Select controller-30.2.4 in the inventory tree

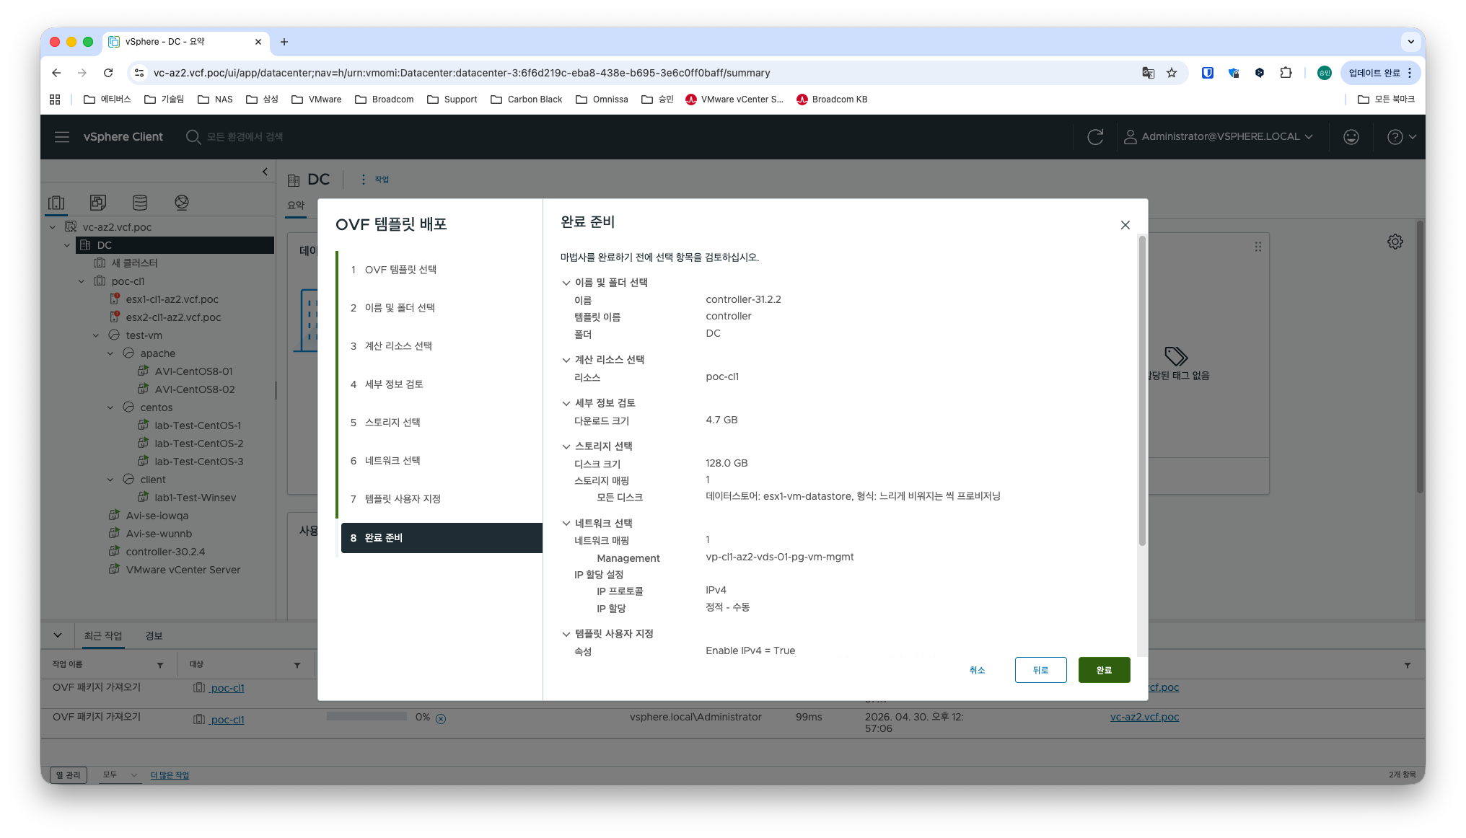[165, 552]
